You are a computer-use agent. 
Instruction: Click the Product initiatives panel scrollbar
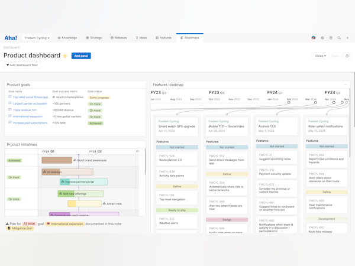coord(145,161)
